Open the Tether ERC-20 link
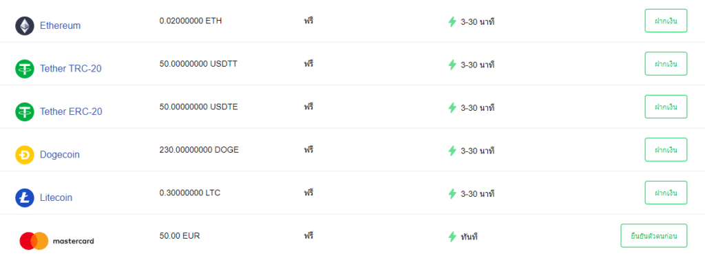 (71, 111)
